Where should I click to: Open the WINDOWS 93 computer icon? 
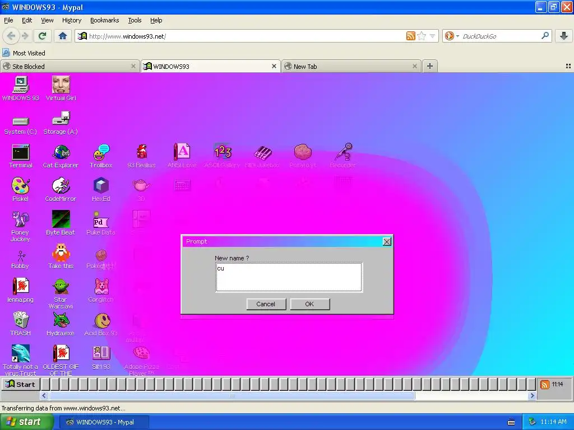pyautogui.click(x=21, y=88)
